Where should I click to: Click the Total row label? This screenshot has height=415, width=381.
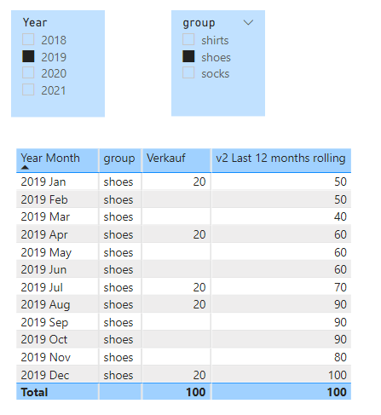tap(34, 392)
